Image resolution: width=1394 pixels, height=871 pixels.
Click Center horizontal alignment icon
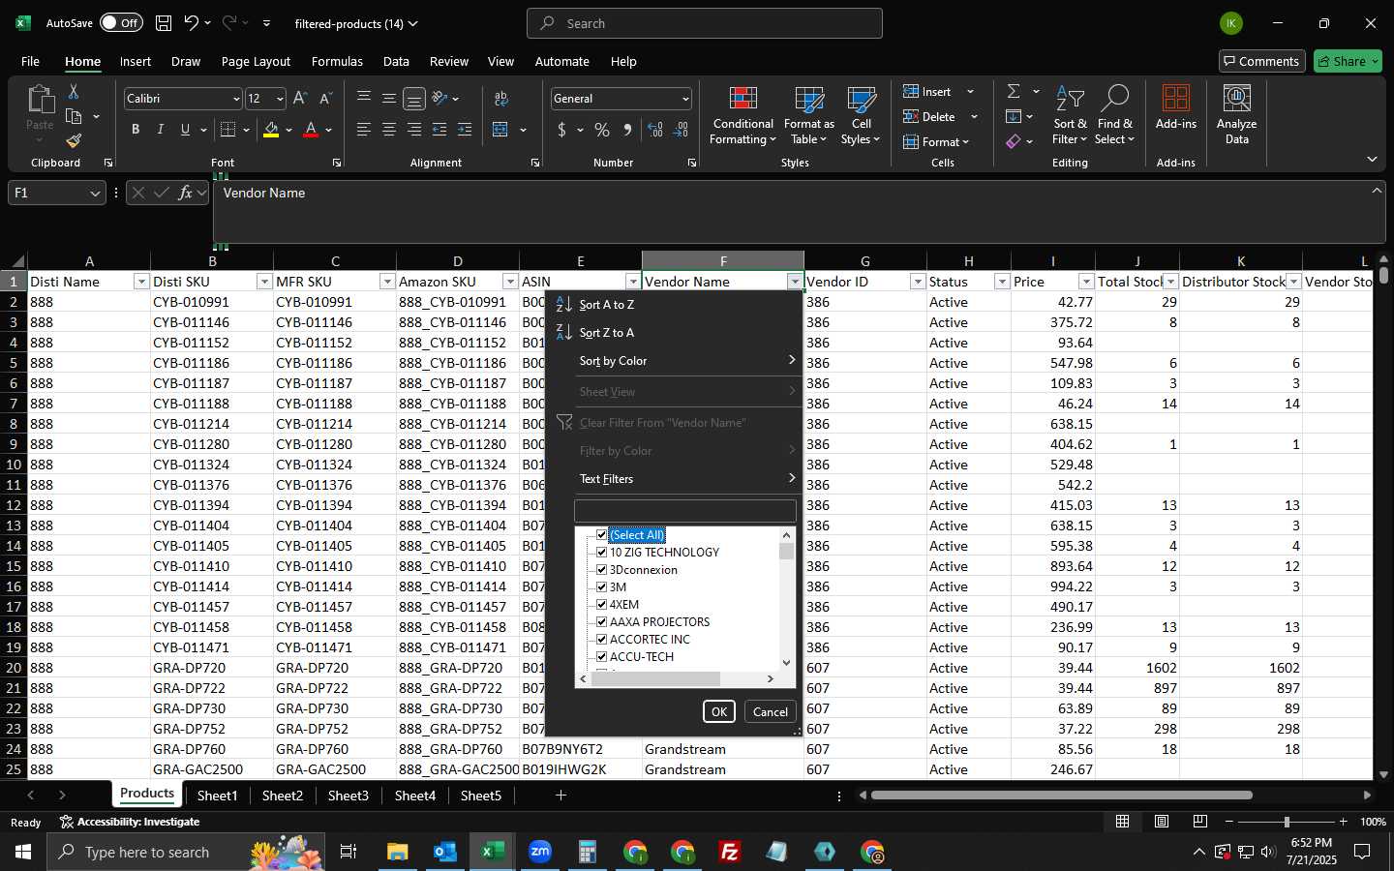coord(388,130)
